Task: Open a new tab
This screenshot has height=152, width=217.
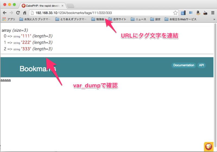Action: pos(70,6)
